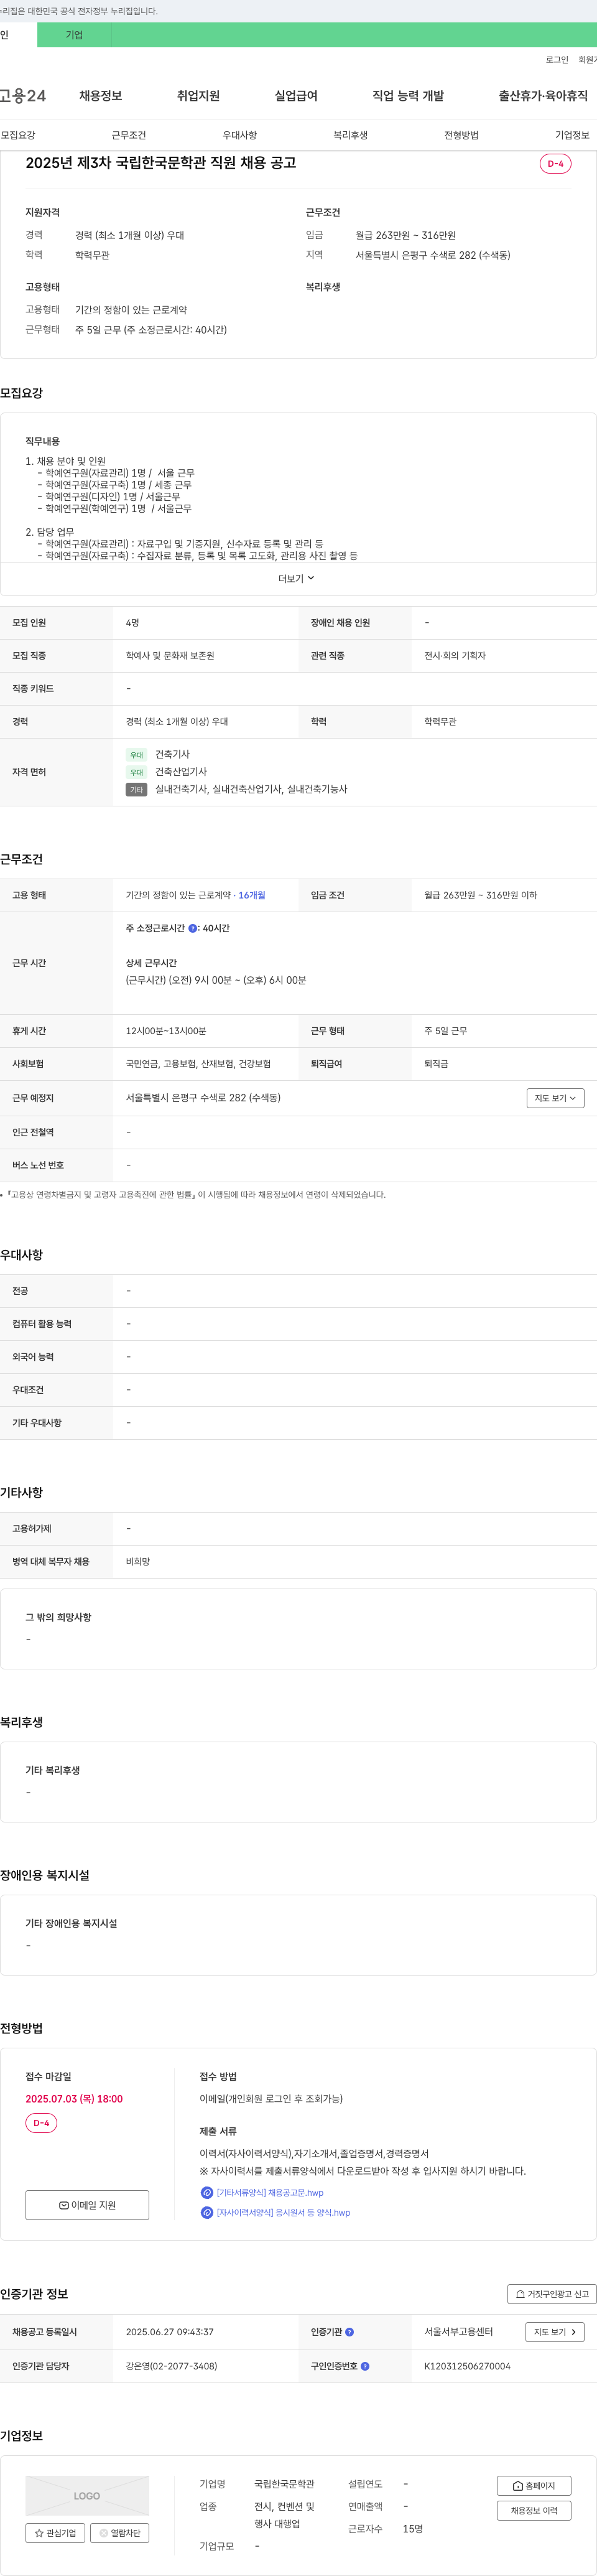Click the attachment icon beside 응시원서 등 양식.hwp
597x2576 pixels.
[x=207, y=2212]
